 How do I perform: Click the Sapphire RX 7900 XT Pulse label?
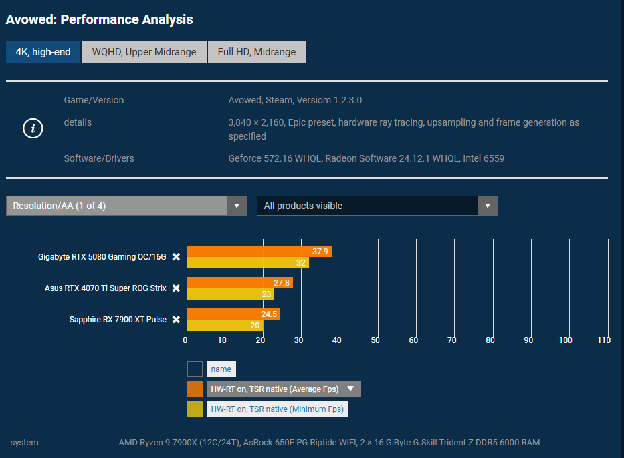[x=118, y=320]
